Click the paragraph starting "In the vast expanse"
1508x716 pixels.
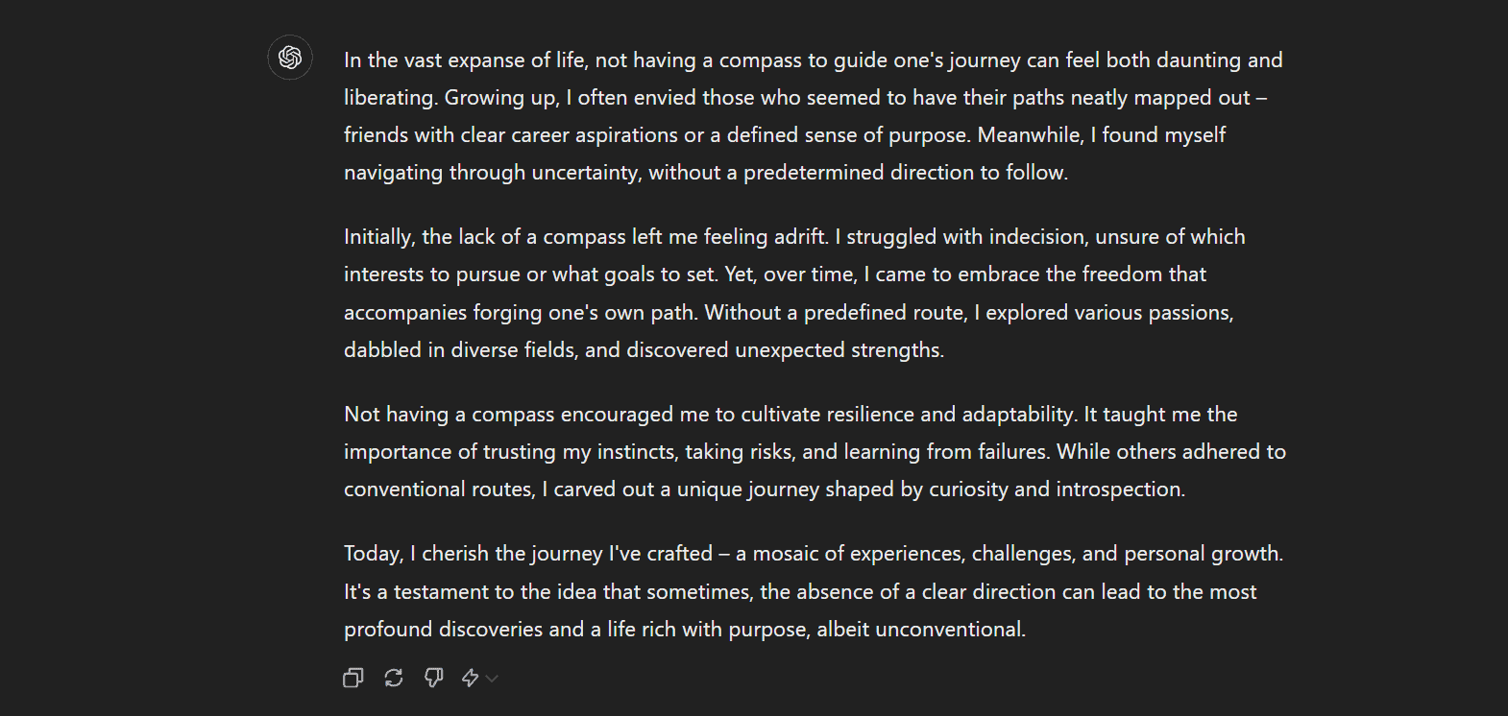813,116
